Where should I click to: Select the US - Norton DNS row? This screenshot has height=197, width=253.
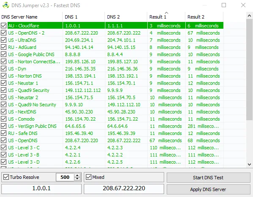pyautogui.click(x=112, y=76)
